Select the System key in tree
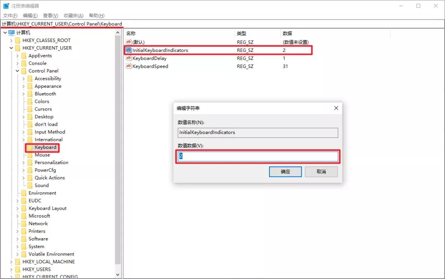The image size is (445, 279). coord(36,246)
